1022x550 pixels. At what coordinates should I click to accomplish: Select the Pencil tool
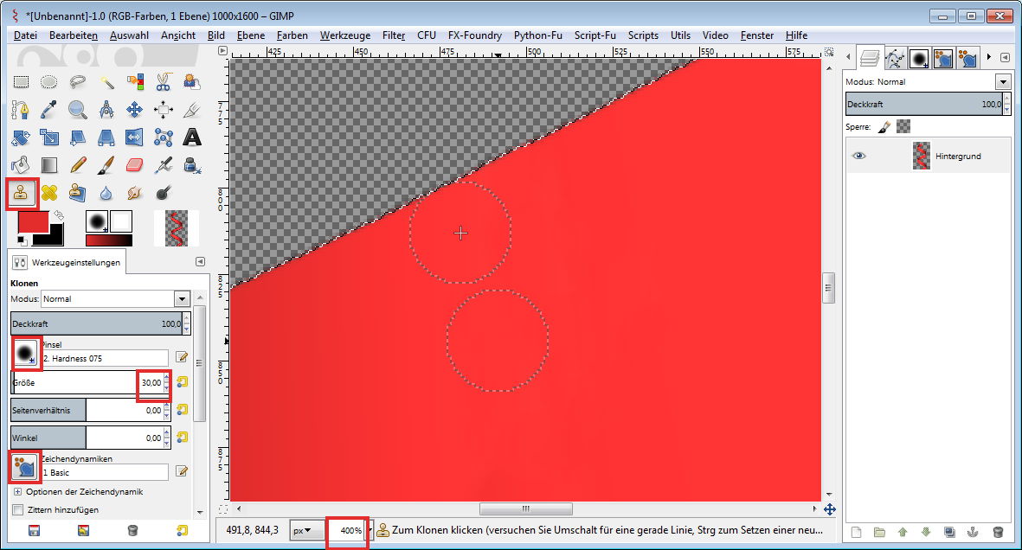coord(78,165)
